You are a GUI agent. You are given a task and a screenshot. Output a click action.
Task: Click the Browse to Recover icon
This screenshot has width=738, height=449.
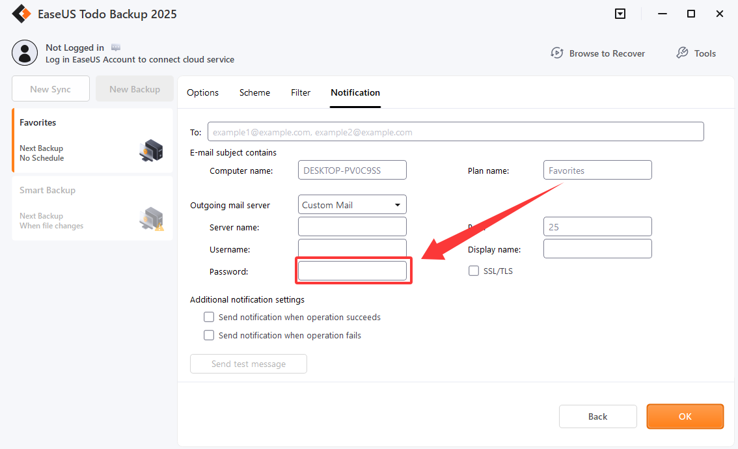point(557,53)
